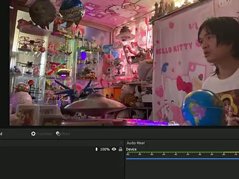Select the webcam video in the preview canvas
239x179 pixels.
(124, 63)
